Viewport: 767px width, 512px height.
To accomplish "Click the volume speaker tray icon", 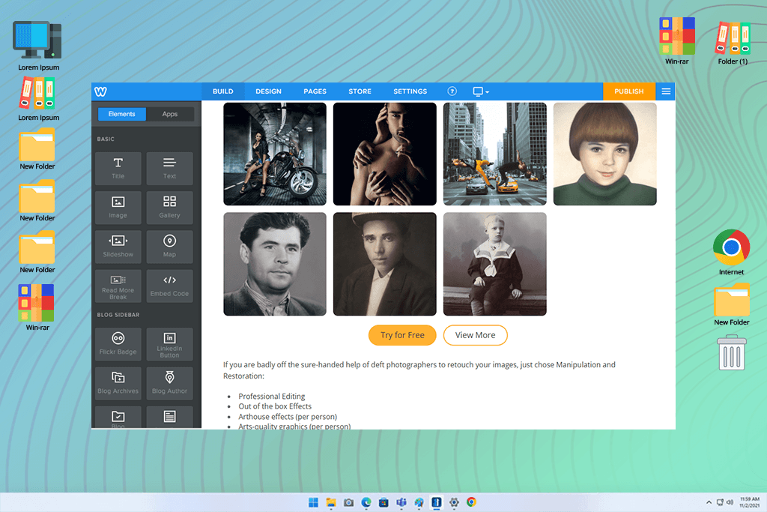I will (730, 502).
